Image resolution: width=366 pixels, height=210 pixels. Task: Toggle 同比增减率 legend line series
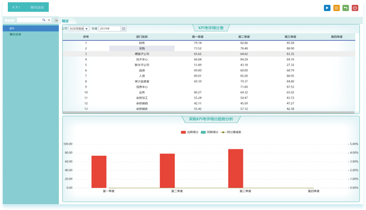click(x=231, y=132)
